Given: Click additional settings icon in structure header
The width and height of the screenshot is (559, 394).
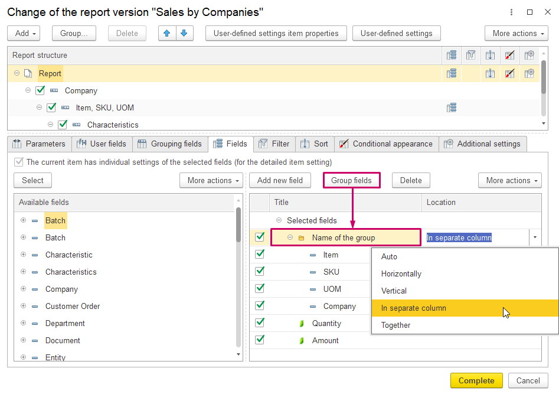Looking at the screenshot, I should coord(529,55).
